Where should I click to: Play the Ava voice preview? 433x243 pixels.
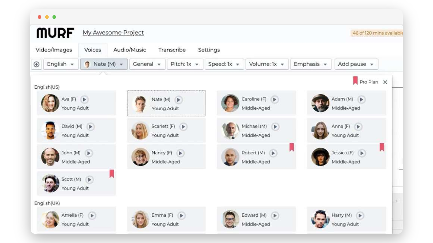(84, 99)
